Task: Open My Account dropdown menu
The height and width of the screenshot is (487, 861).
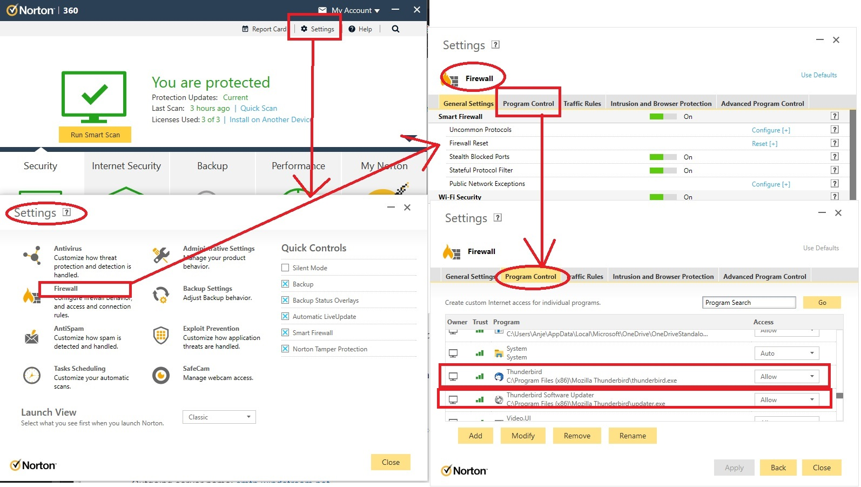Action: pos(355,10)
